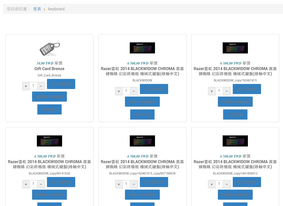The width and height of the screenshot is (283, 206).
Task: Click the keyboard breadcrumb text
Action: click(56, 9)
